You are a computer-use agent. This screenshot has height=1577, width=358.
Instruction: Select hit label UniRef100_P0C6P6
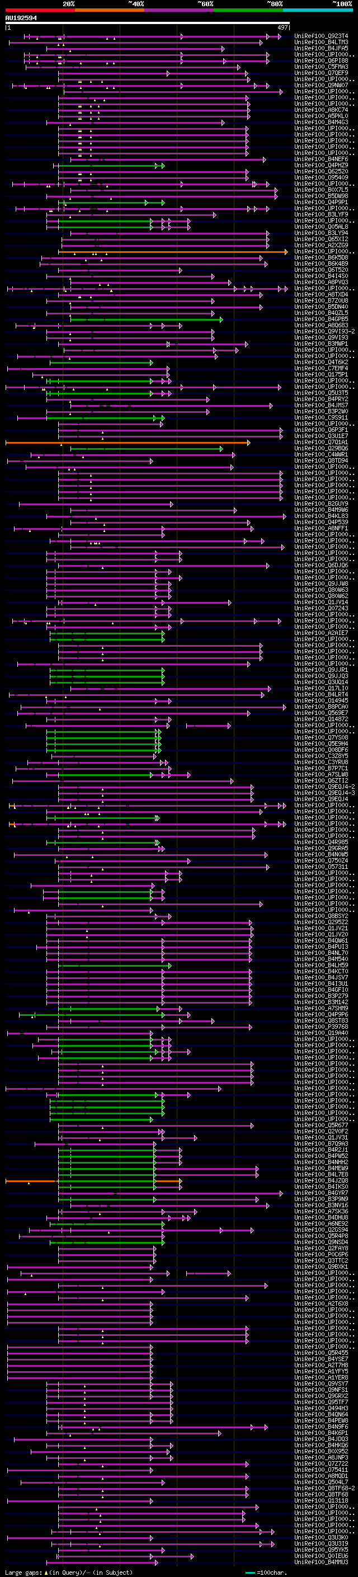(321, 1255)
